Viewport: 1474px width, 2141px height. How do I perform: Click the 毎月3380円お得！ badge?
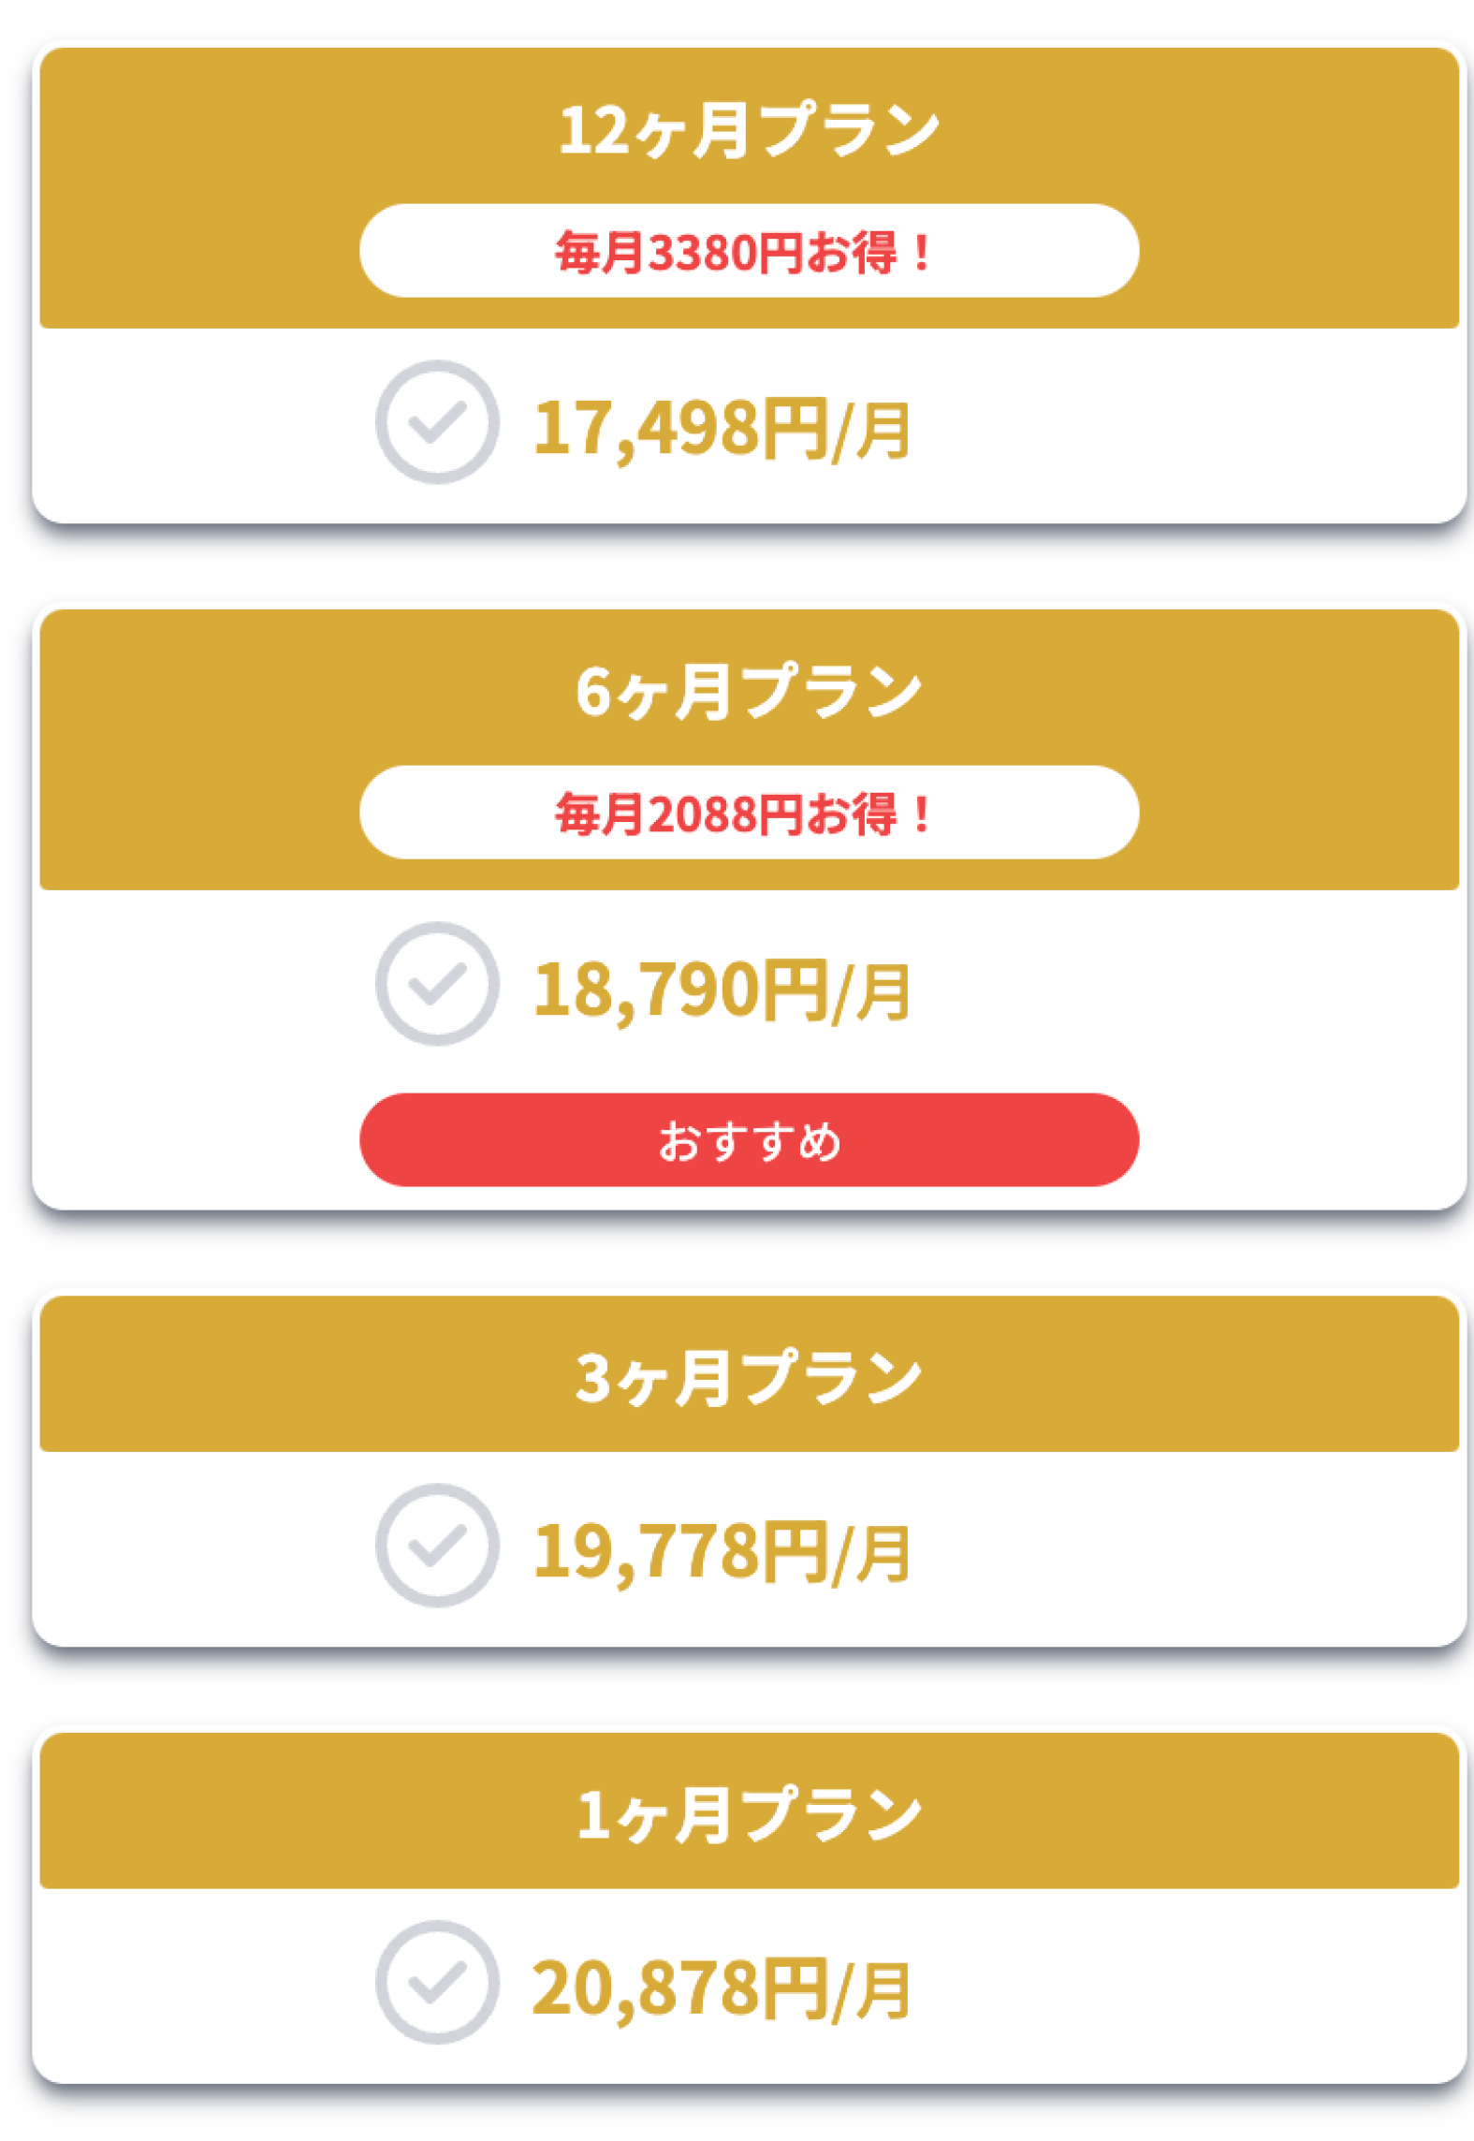pos(749,251)
